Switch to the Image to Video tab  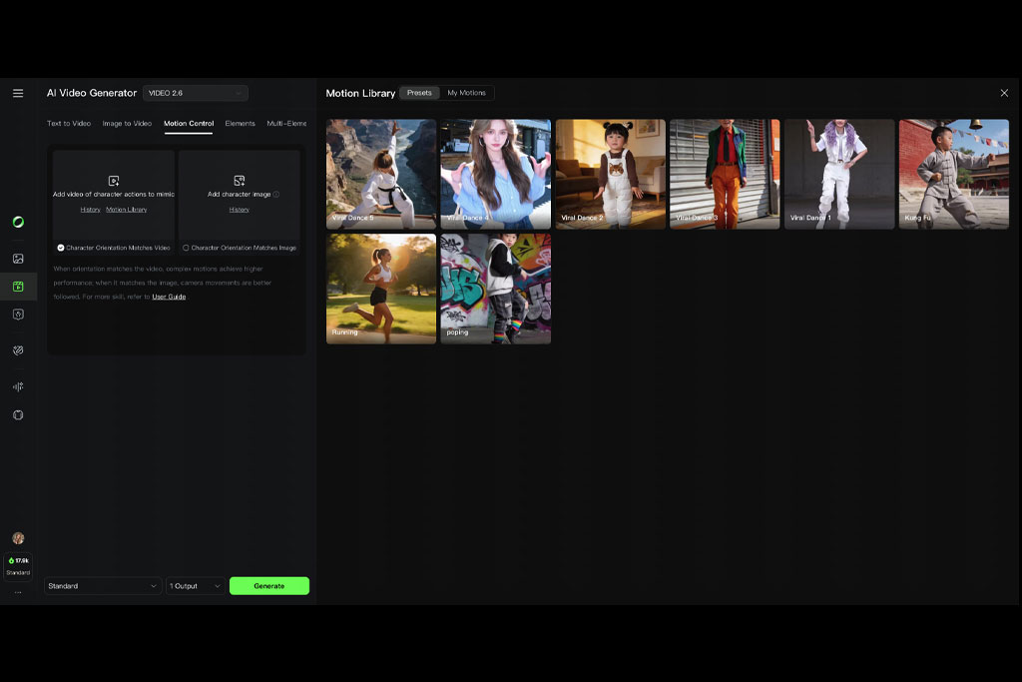127,123
